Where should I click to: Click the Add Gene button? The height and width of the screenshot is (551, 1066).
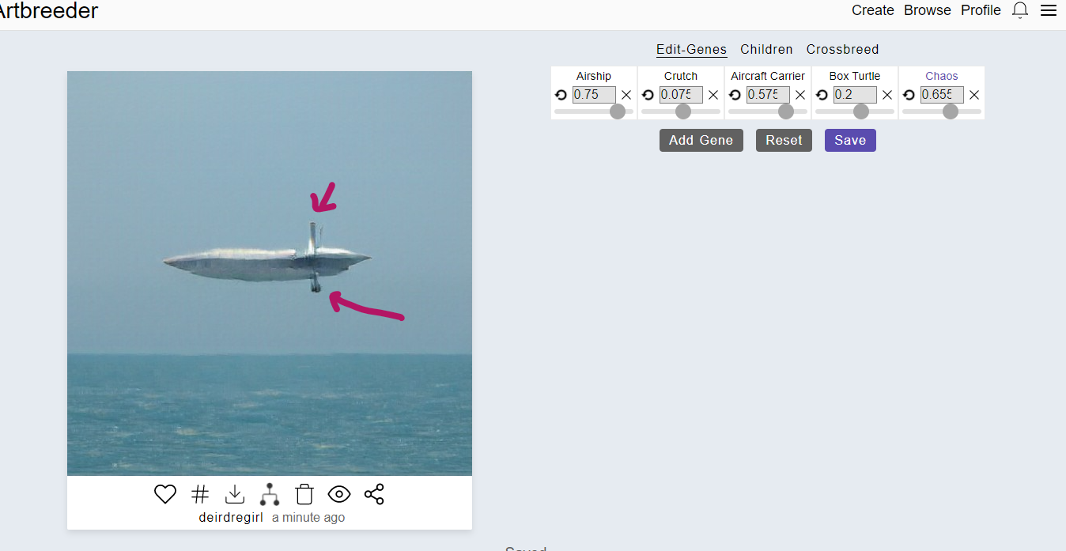click(701, 140)
